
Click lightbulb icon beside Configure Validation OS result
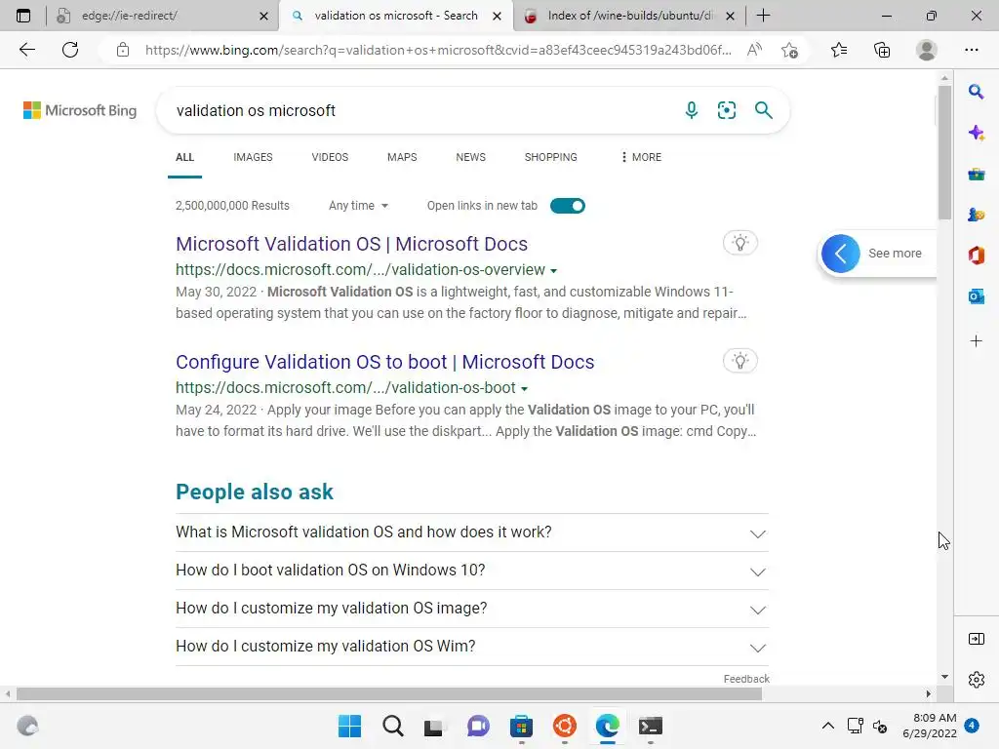point(740,361)
